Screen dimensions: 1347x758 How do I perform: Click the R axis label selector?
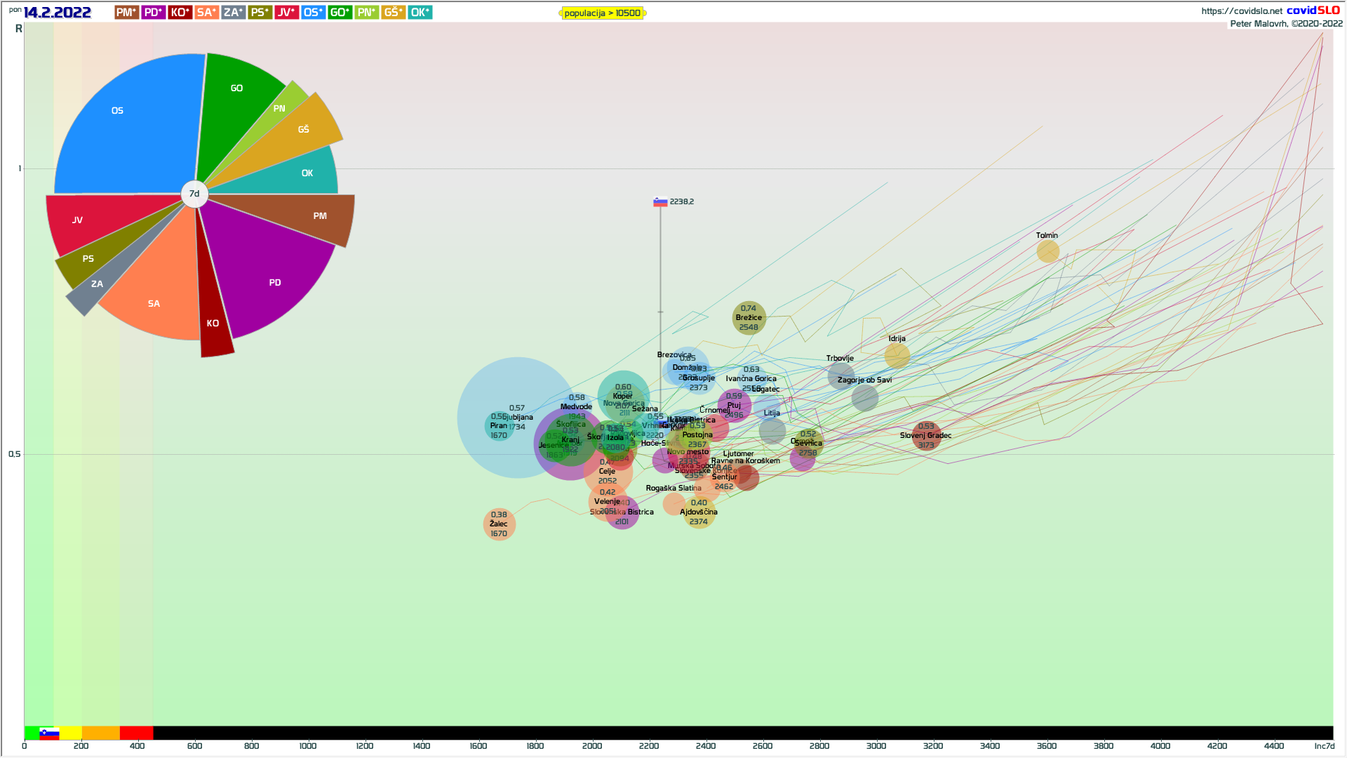(x=19, y=29)
